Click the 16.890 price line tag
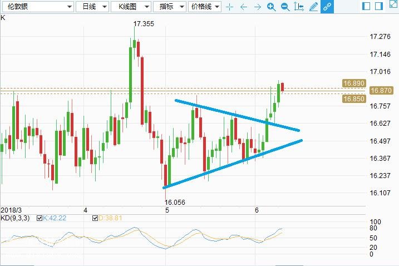Viewport: 399px width, 266px height. click(354, 83)
